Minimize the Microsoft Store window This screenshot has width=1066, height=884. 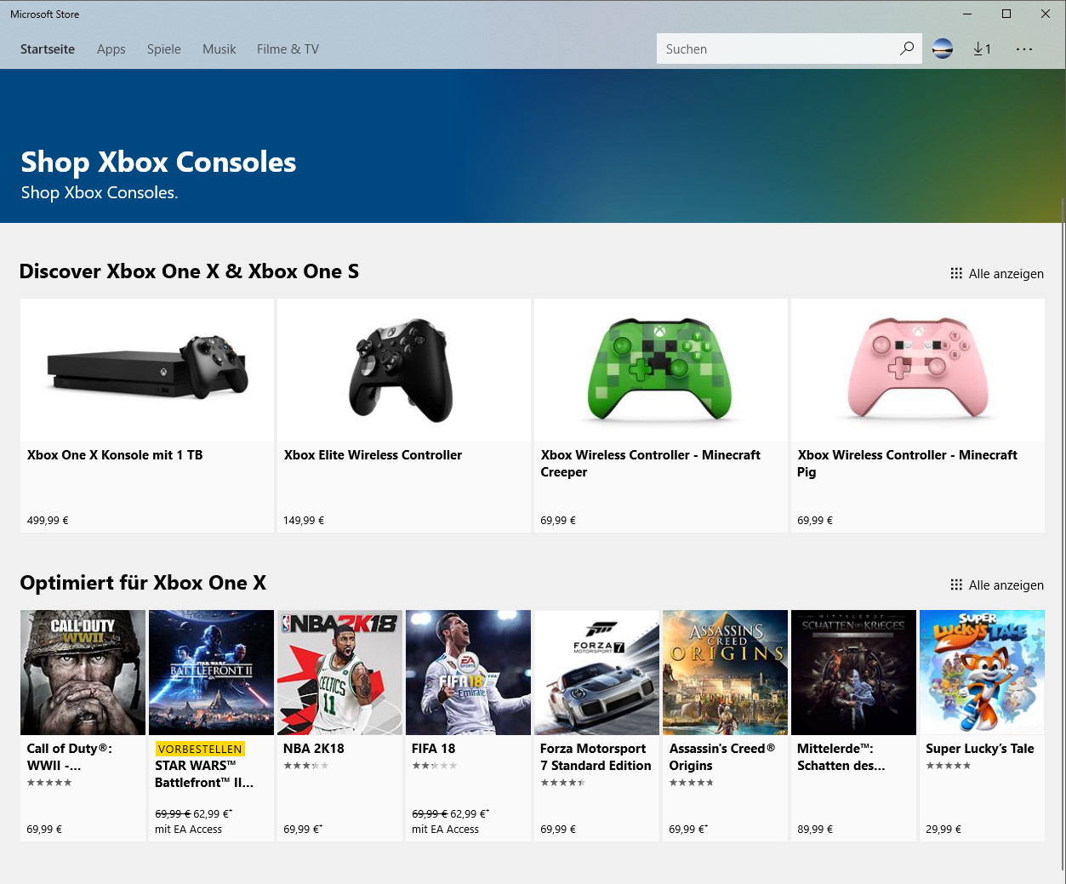(x=967, y=14)
